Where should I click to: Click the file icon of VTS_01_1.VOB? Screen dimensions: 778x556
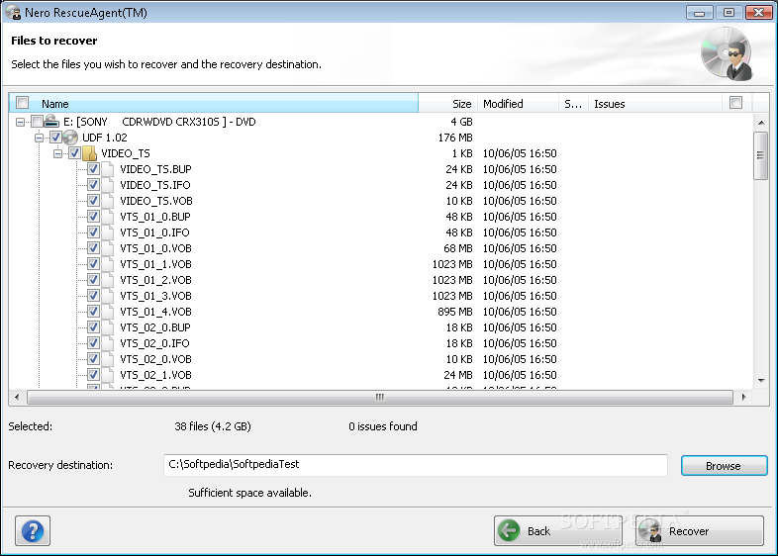pos(108,264)
